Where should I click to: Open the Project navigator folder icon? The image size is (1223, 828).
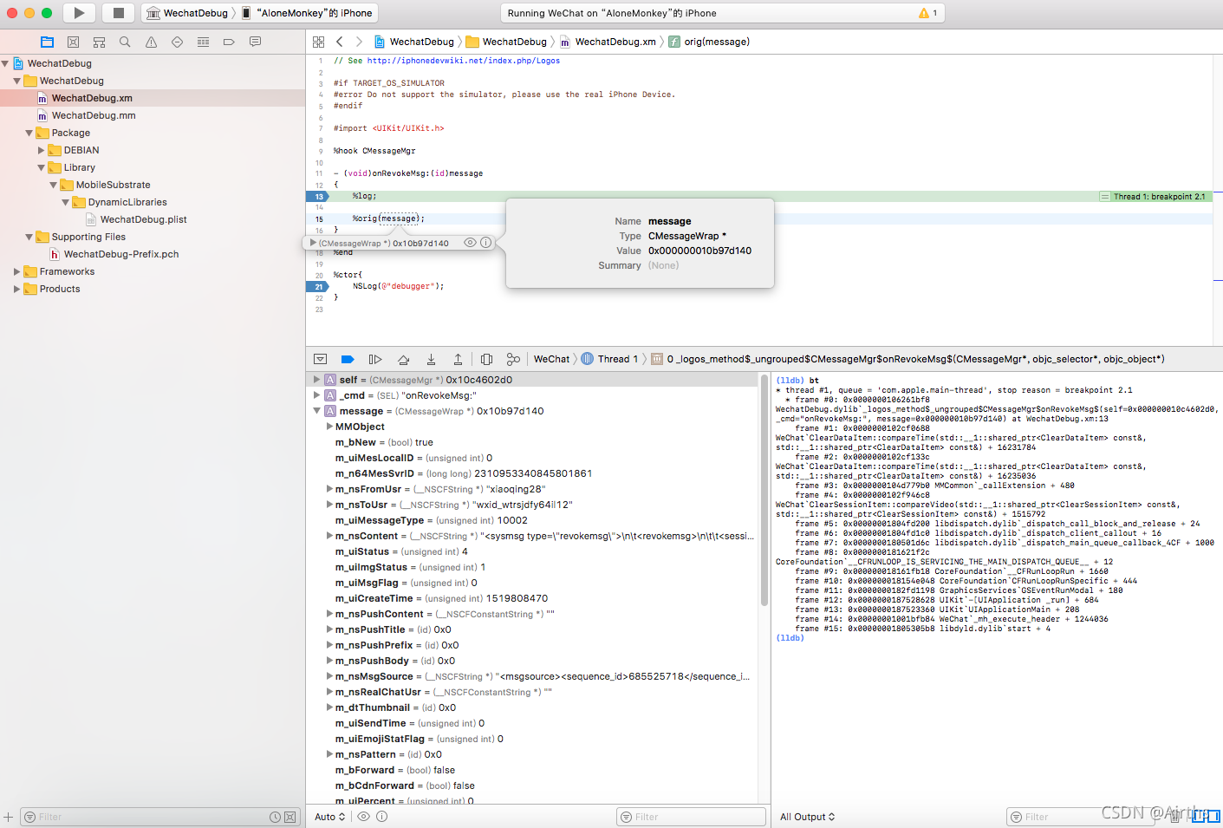point(48,42)
